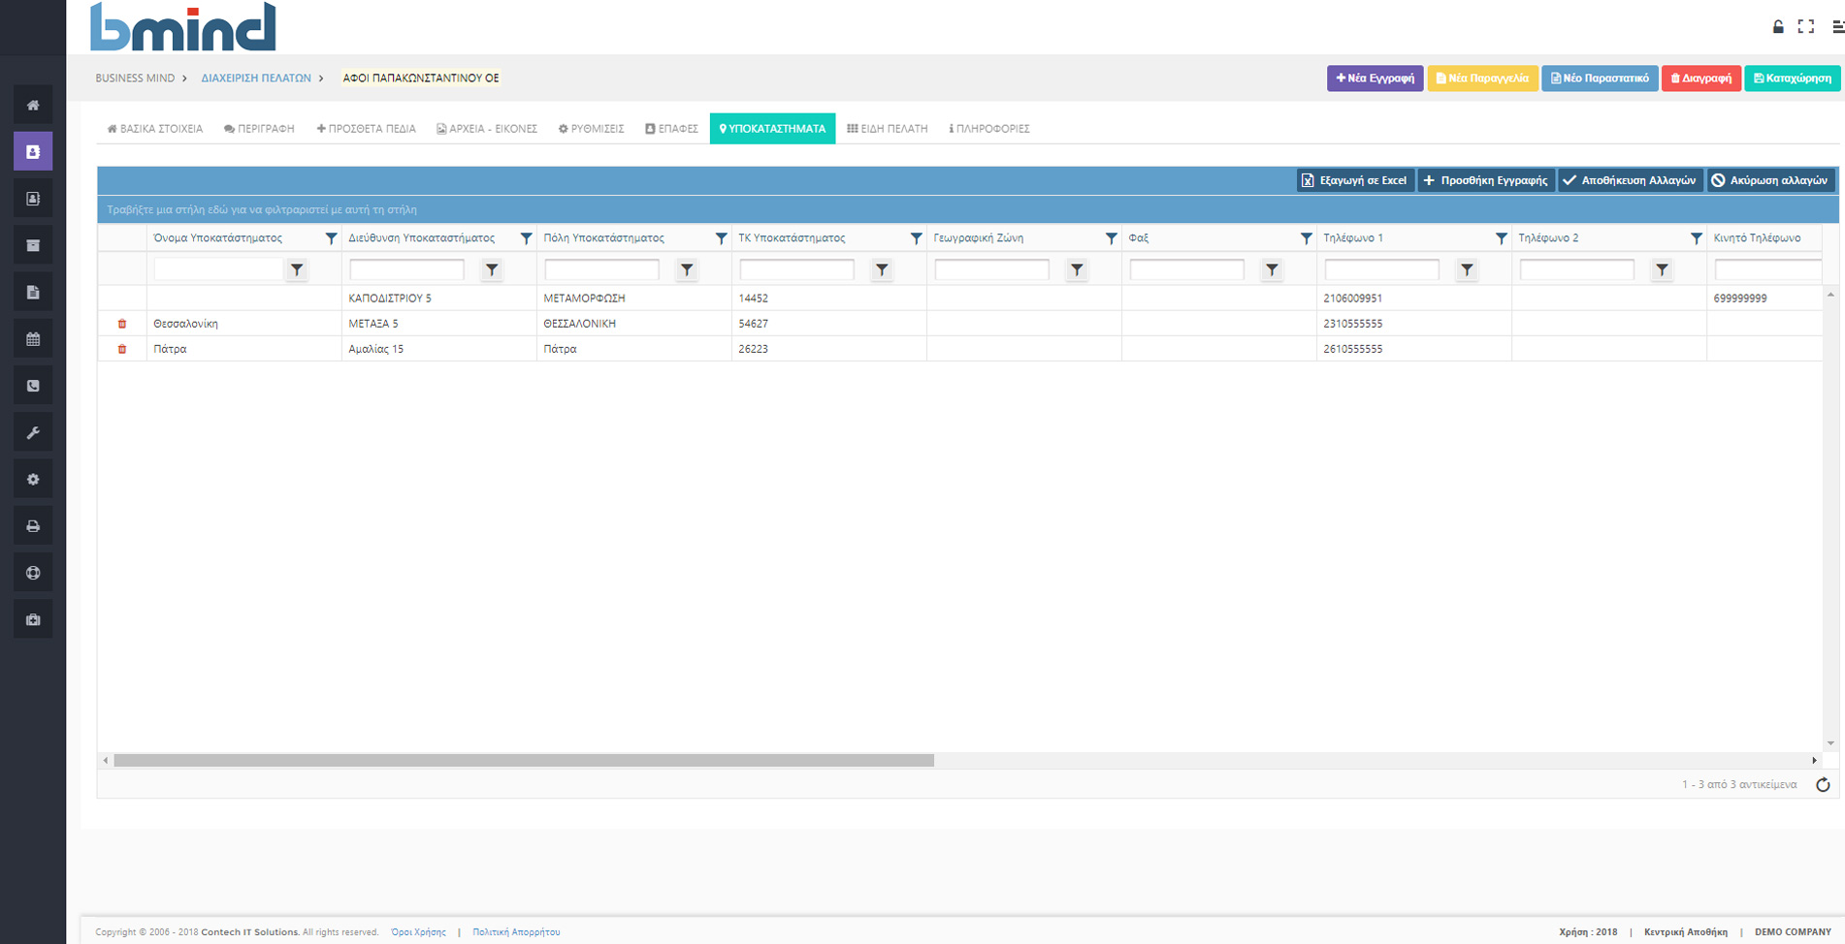Click the wrench tools sidebar icon

[33, 433]
